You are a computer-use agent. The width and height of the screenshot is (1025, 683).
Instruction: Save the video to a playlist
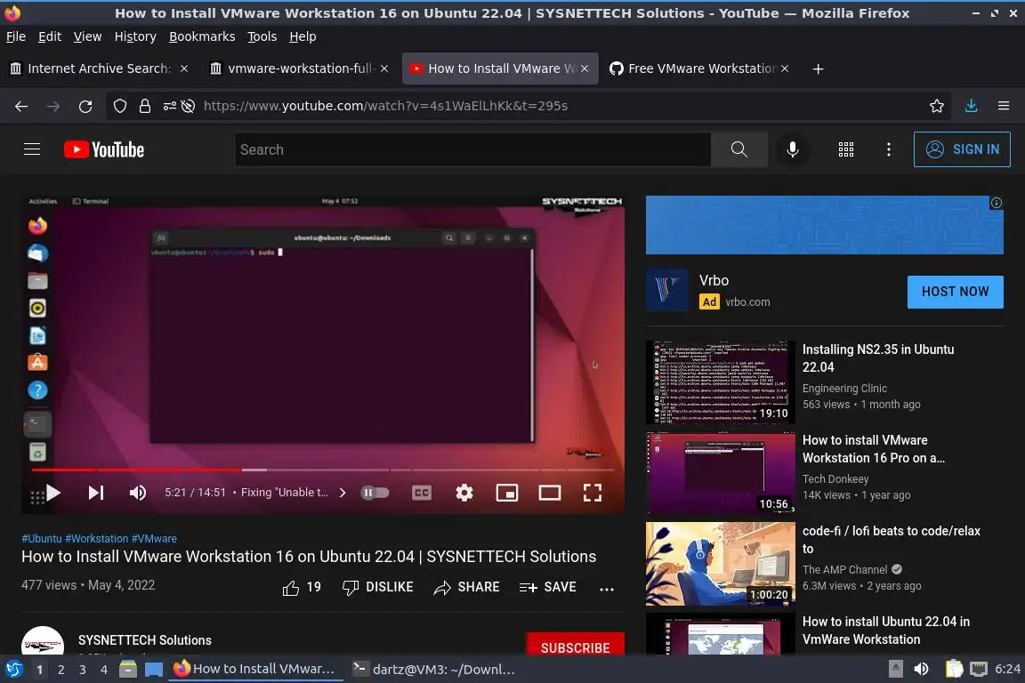click(x=548, y=588)
